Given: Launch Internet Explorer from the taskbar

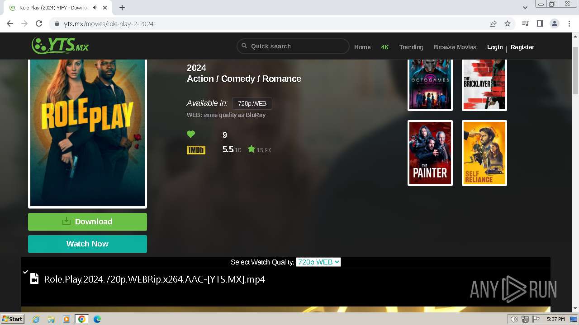Looking at the screenshot, I should coord(36,319).
